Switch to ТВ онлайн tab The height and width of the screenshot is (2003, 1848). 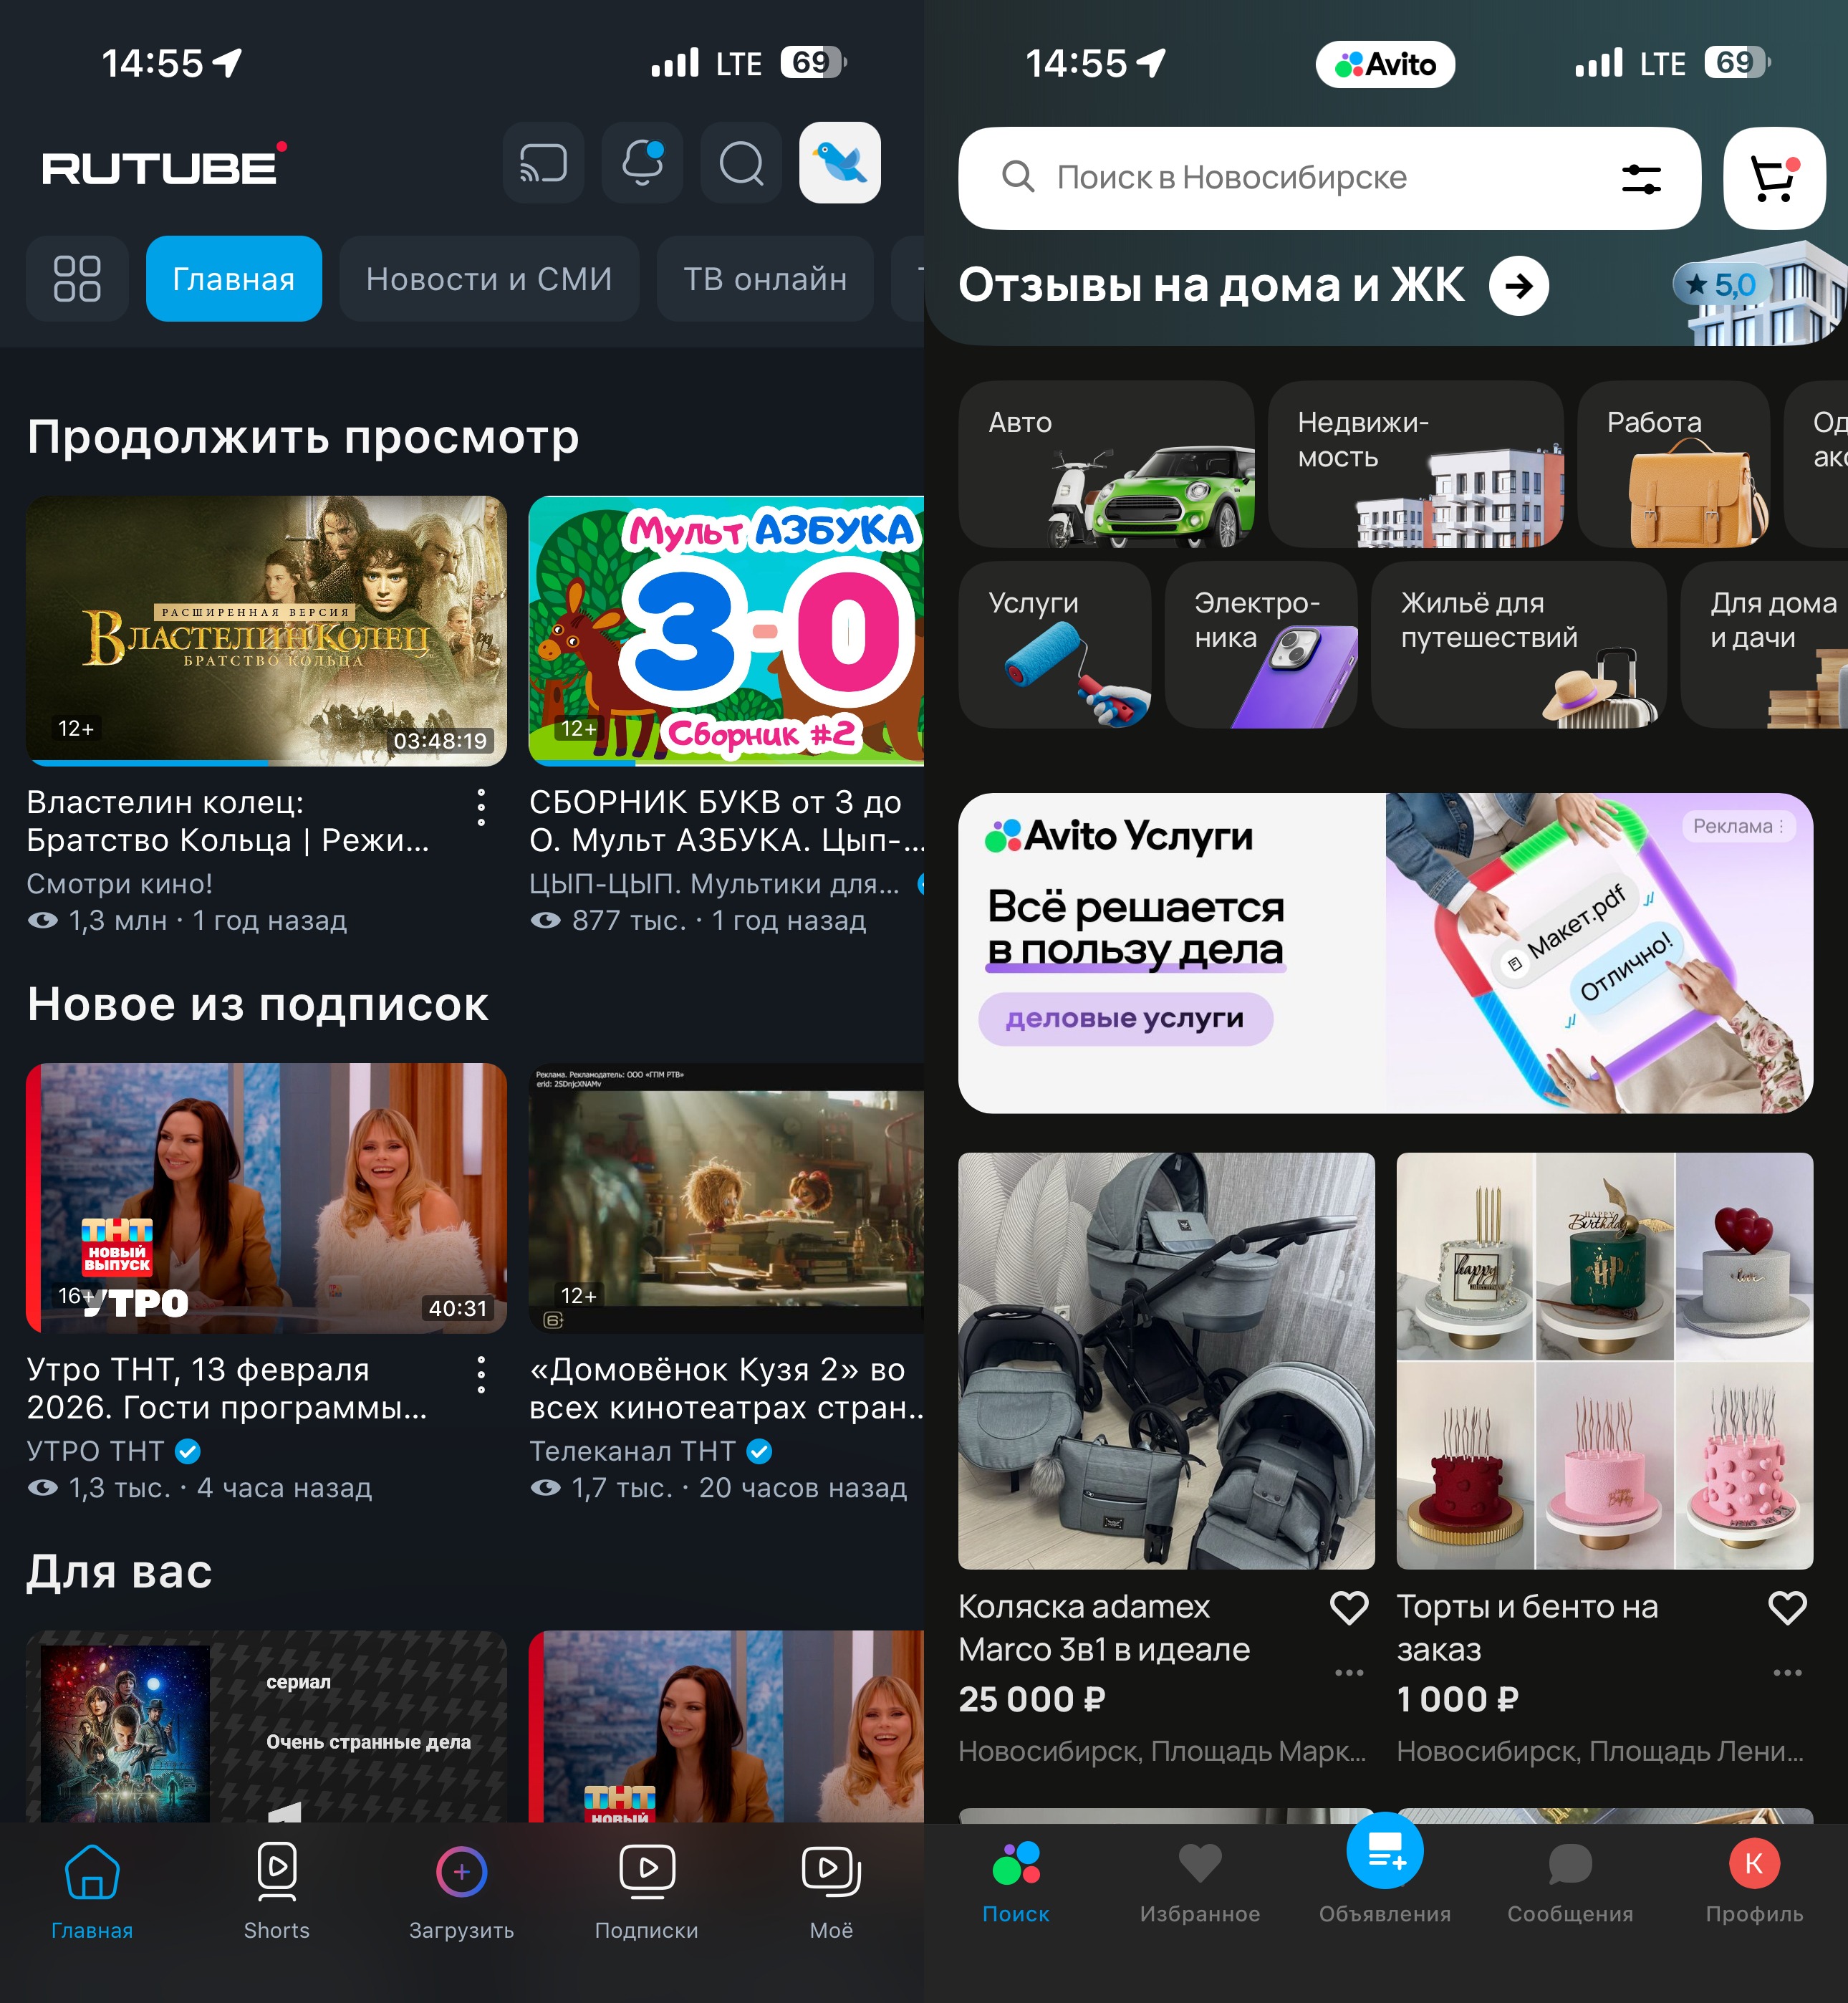pos(765,279)
